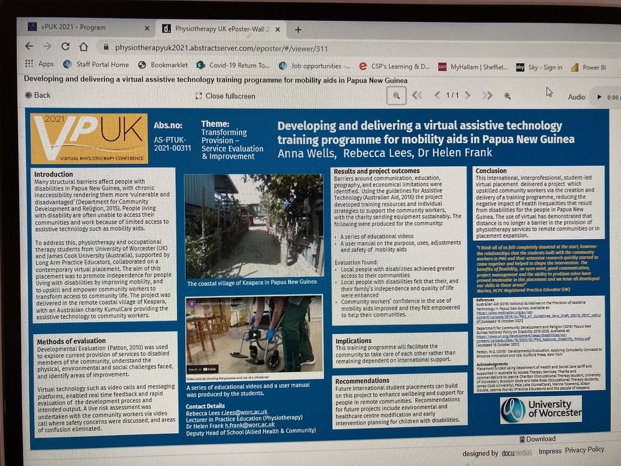Open the Australian Aid guidelines reference URL
621x466 pixels.
[538, 317]
